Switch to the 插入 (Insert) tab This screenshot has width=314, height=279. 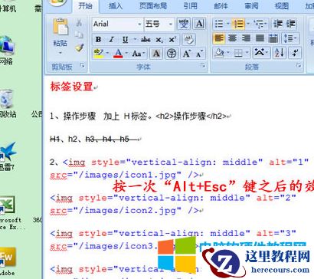click(x=116, y=6)
